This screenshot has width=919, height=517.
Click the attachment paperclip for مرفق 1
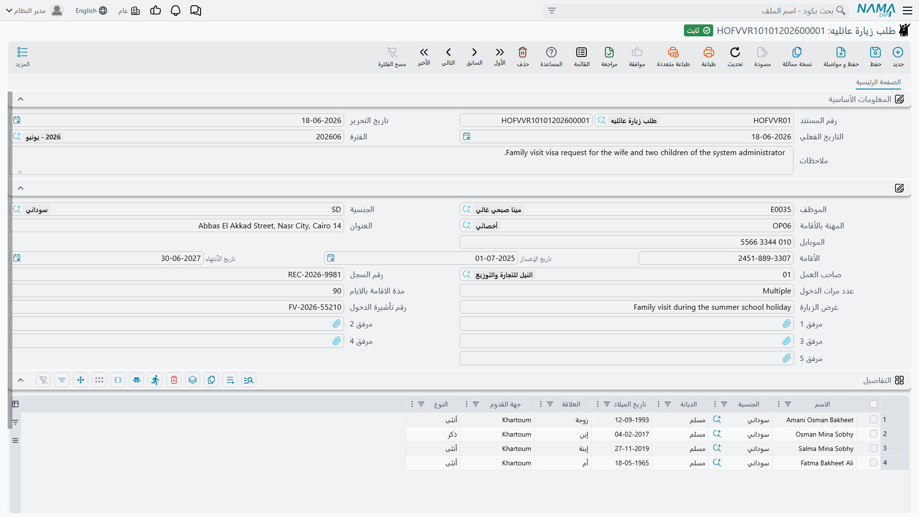point(787,324)
